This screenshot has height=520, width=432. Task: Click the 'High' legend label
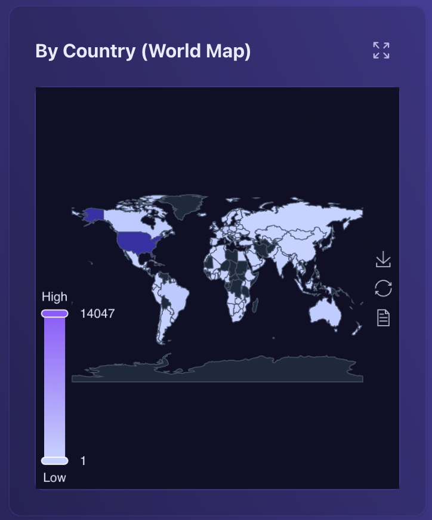55,296
